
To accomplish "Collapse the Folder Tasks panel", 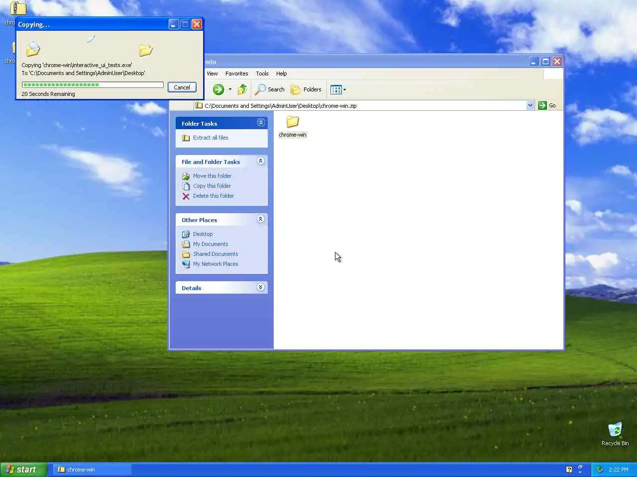I will pyautogui.click(x=261, y=123).
